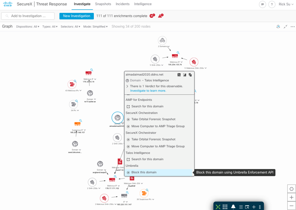296x210 pixels.
Task: Click the 13 Malicious SHA-256s node
Action: [x=194, y=62]
